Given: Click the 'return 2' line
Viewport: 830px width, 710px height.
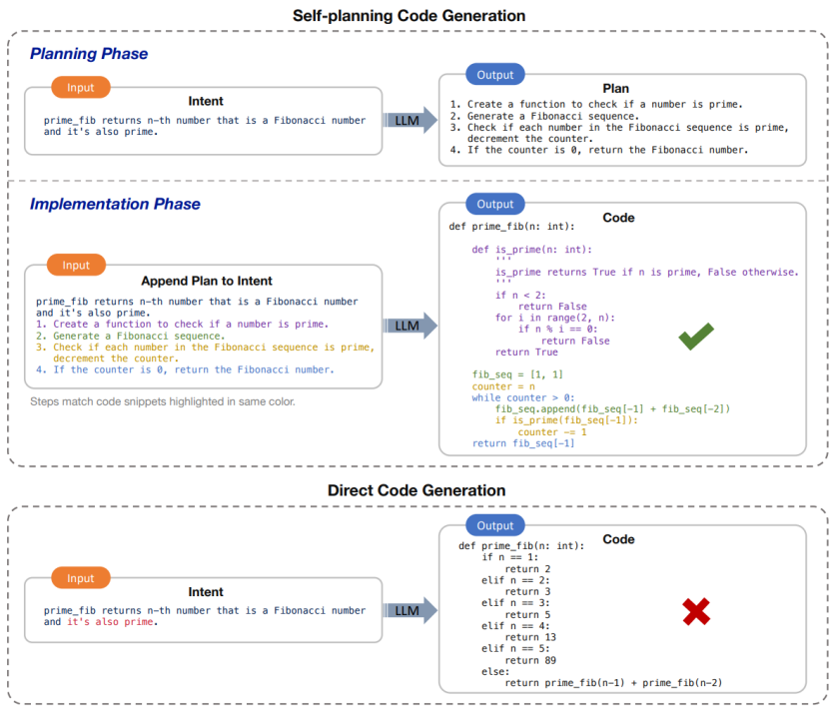Looking at the screenshot, I should [x=527, y=569].
